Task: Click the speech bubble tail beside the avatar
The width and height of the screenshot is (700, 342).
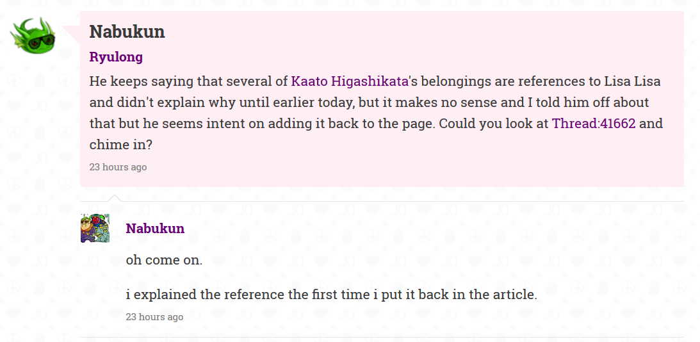Action: [71, 34]
